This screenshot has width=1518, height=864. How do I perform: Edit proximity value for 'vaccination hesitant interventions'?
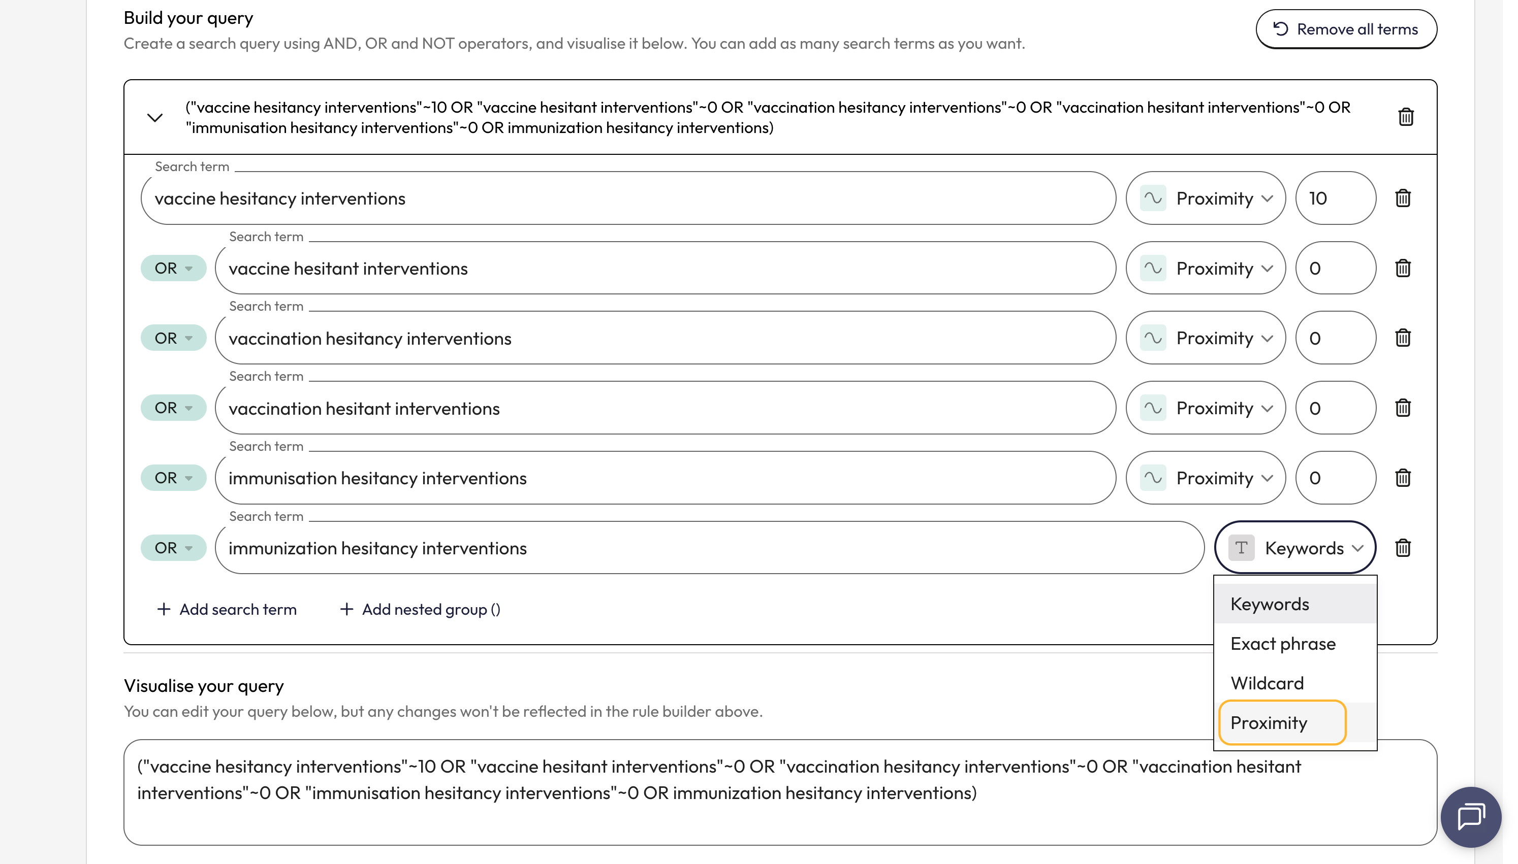click(x=1335, y=408)
